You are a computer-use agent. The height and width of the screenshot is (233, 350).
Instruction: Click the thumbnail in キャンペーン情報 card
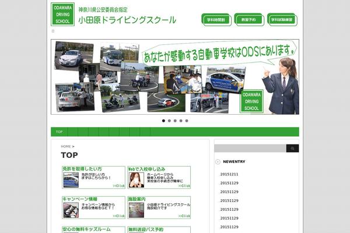pos(71,210)
